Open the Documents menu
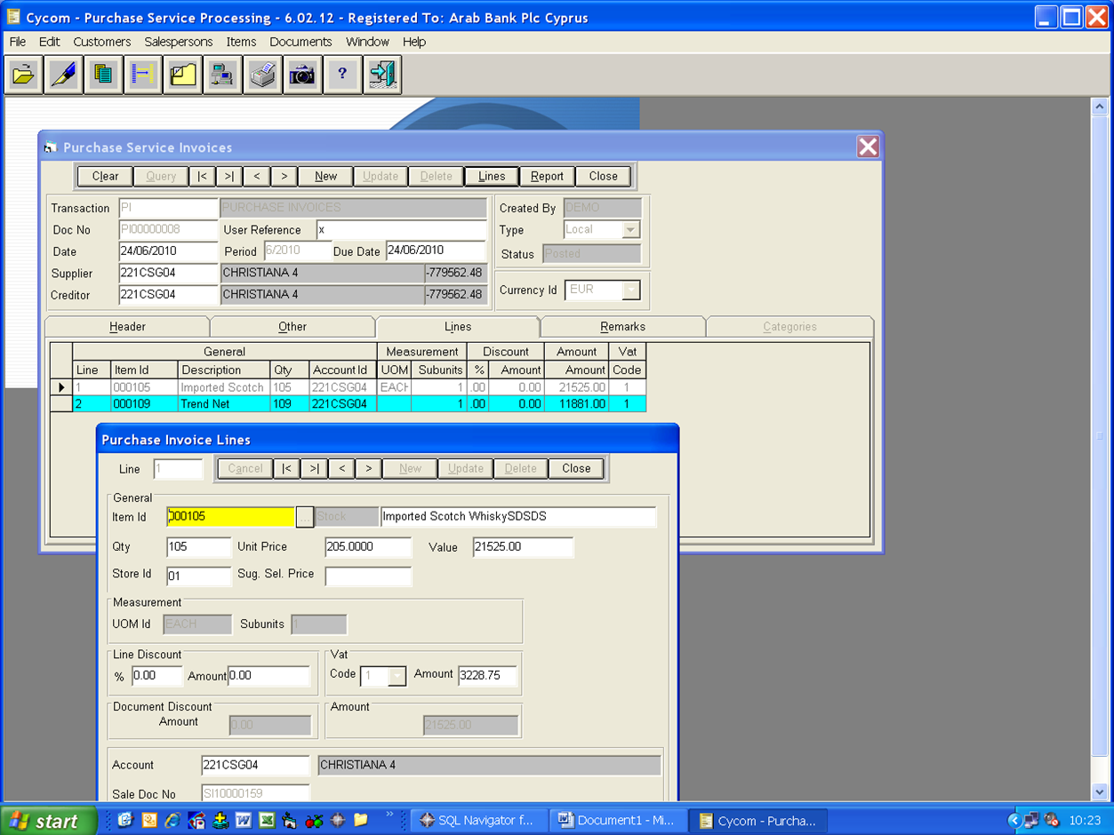Image resolution: width=1114 pixels, height=835 pixels. pos(301,42)
